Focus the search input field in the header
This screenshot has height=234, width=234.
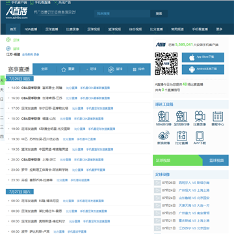point(122,14)
